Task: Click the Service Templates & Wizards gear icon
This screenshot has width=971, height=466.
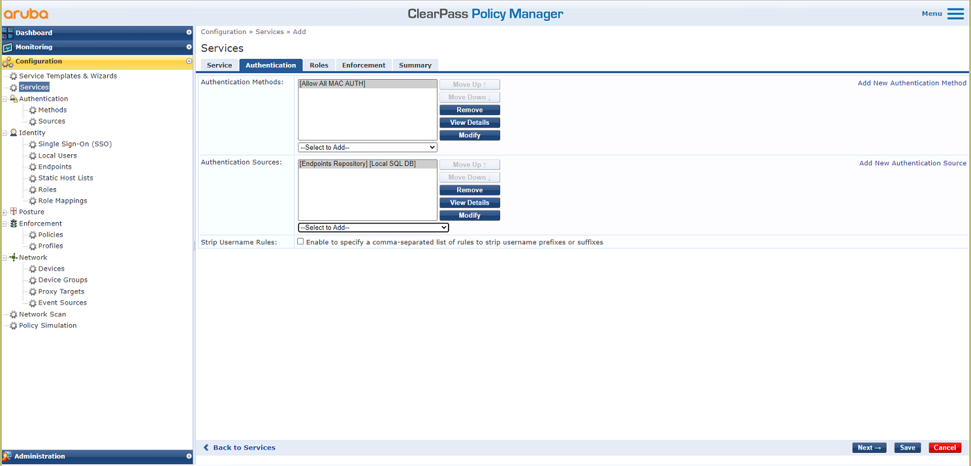Action: (x=13, y=76)
